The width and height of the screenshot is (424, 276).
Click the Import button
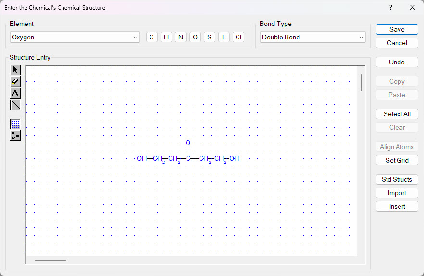pos(397,193)
